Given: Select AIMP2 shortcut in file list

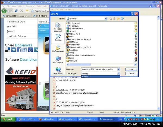Looking at the screenshot, I should point(70,37).
